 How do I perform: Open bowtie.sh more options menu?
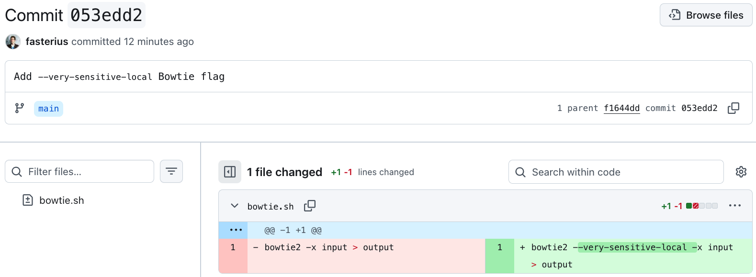734,206
